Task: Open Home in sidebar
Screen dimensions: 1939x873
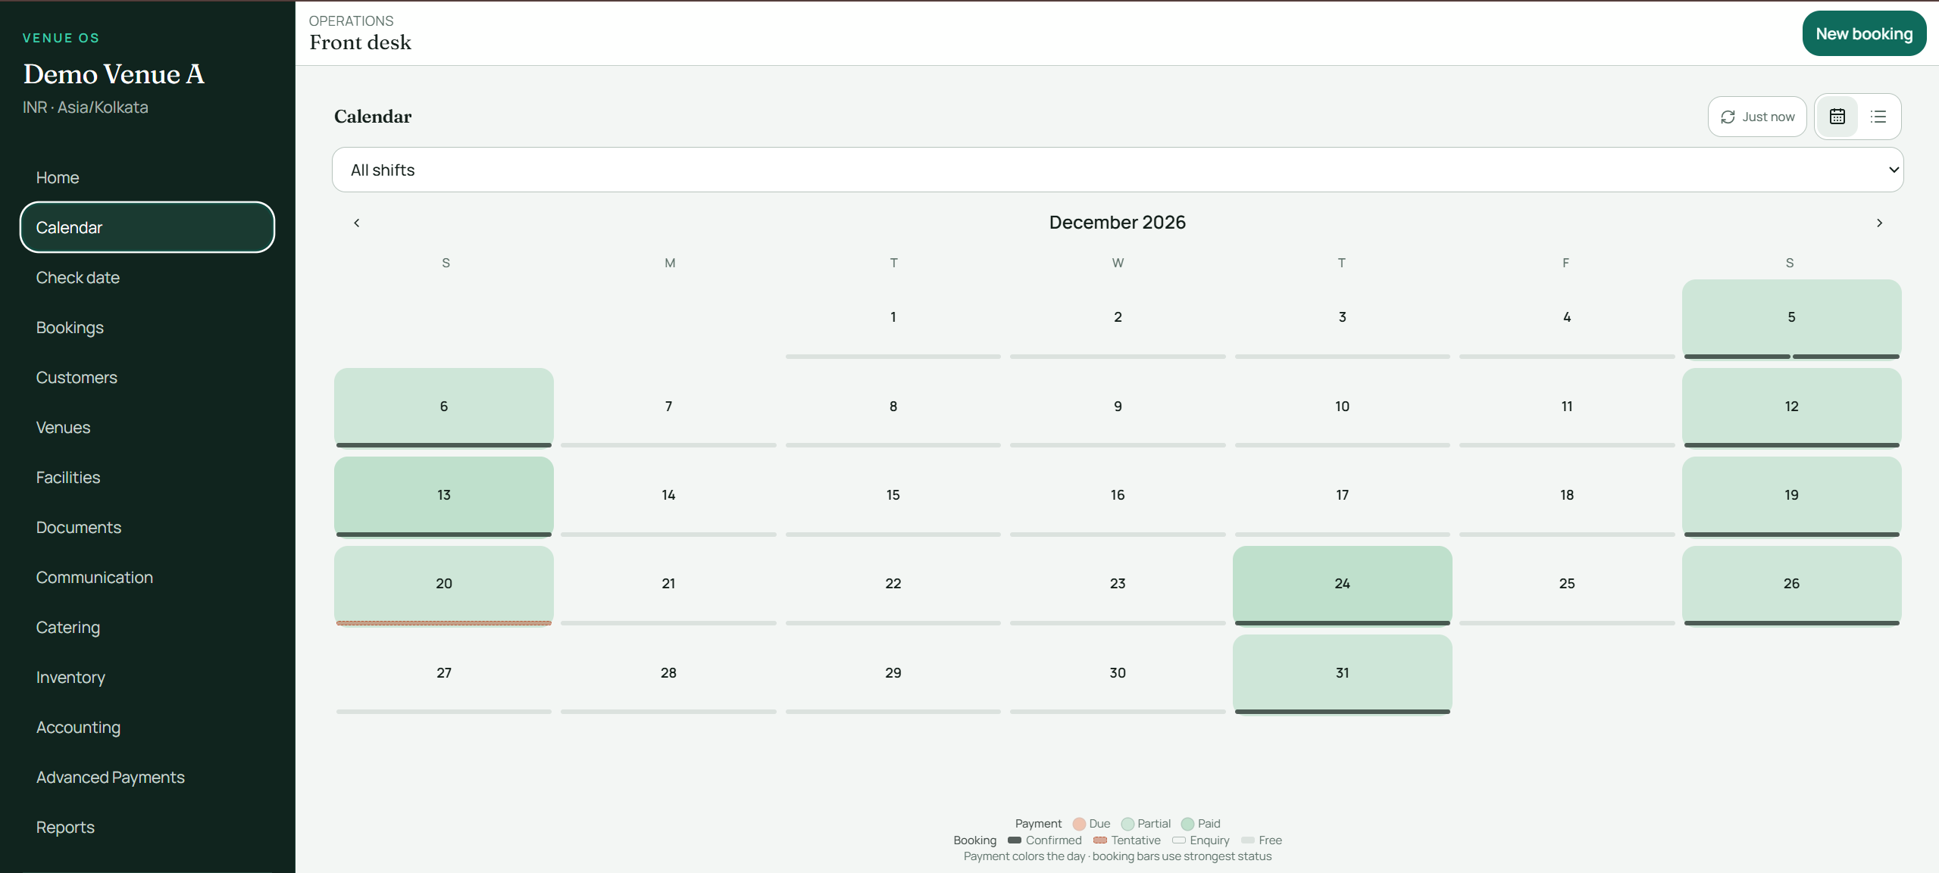Action: click(x=147, y=177)
